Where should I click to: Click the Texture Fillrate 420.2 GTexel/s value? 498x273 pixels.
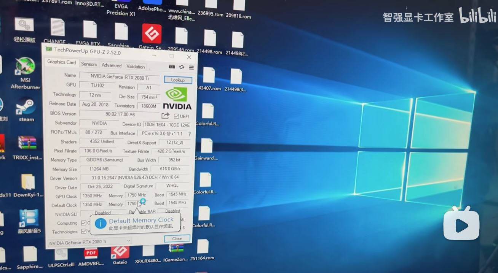pyautogui.click(x=171, y=151)
